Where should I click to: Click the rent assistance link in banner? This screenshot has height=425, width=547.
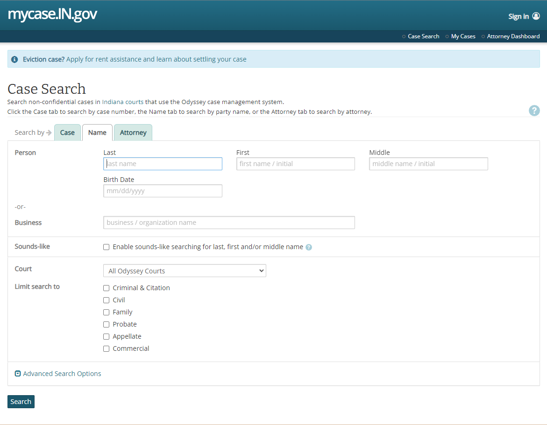[x=156, y=59]
